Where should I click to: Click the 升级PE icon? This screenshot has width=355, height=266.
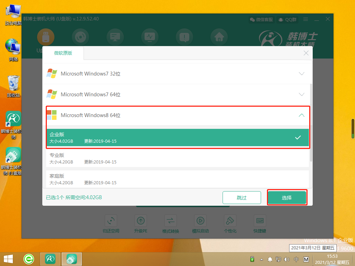tap(141, 221)
